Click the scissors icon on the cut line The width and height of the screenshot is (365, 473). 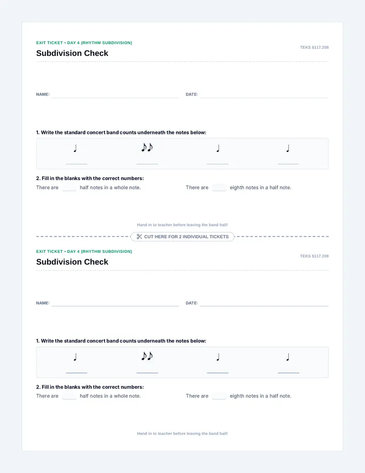[139, 236]
